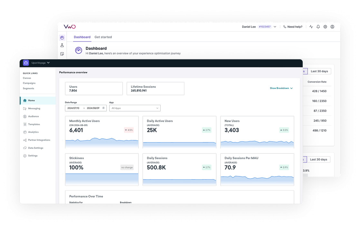Viewport: 360px width, 226px height.
Task: Open the All Apps dropdown
Action: pyautogui.click(x=135, y=108)
